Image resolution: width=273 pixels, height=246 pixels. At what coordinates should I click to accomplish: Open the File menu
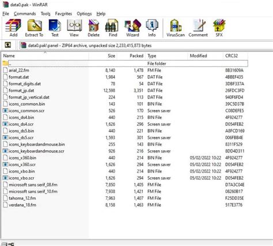(6, 14)
